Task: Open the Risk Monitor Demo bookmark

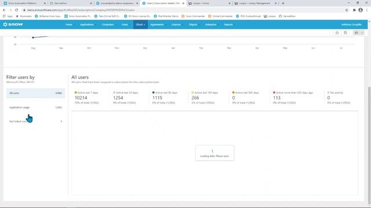Action: point(166,16)
